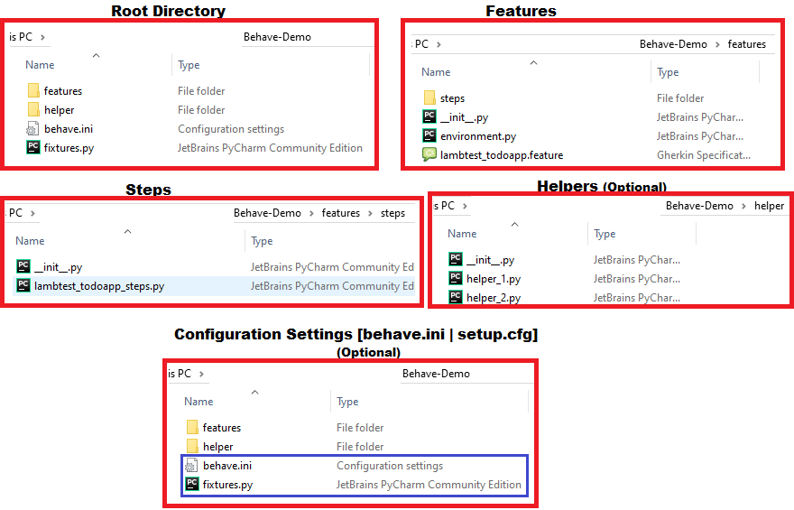Viewport: 794px width, 510px height.
Task: Select __init__.py PyCharm icon in Features panel
Action: [429, 116]
